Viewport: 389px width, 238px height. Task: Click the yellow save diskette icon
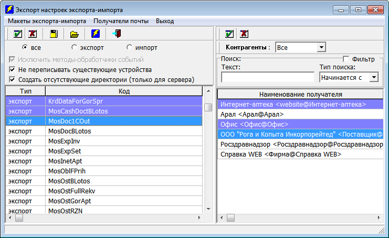click(54, 34)
